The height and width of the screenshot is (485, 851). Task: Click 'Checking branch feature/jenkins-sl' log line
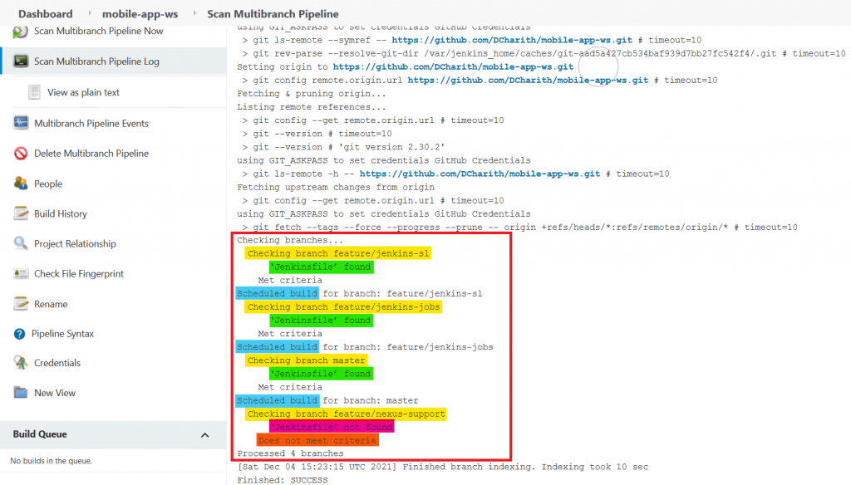(x=338, y=253)
